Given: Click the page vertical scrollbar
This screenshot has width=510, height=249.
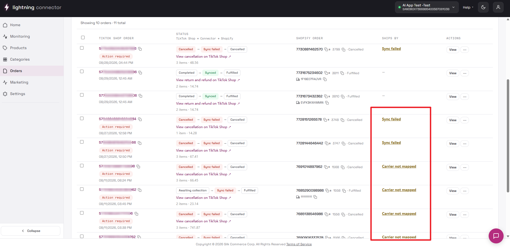Looking at the screenshot, I should point(508,136).
